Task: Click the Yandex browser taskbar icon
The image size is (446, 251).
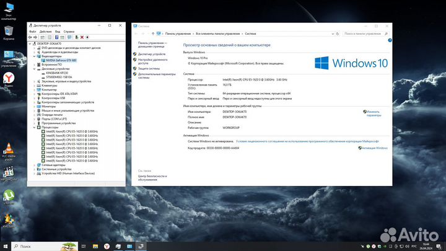Action: 107,247
